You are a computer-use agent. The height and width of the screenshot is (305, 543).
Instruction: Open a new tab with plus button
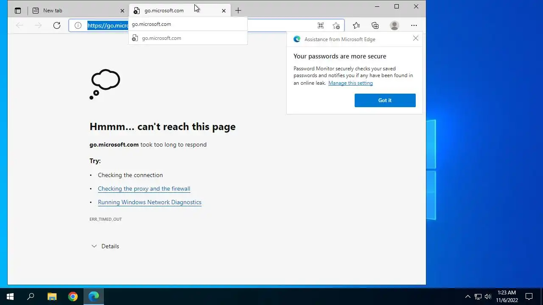[238, 11]
